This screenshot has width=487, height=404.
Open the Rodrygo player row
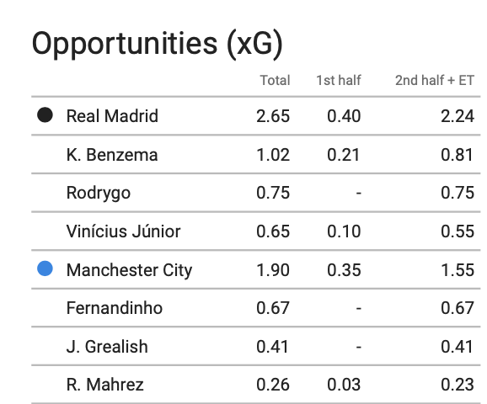point(255,193)
